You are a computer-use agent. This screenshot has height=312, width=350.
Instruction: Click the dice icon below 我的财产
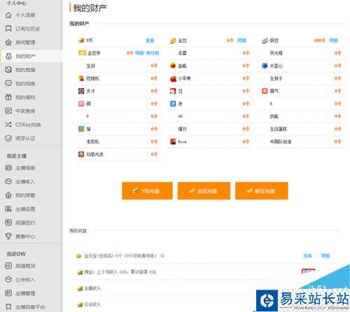coord(8,69)
